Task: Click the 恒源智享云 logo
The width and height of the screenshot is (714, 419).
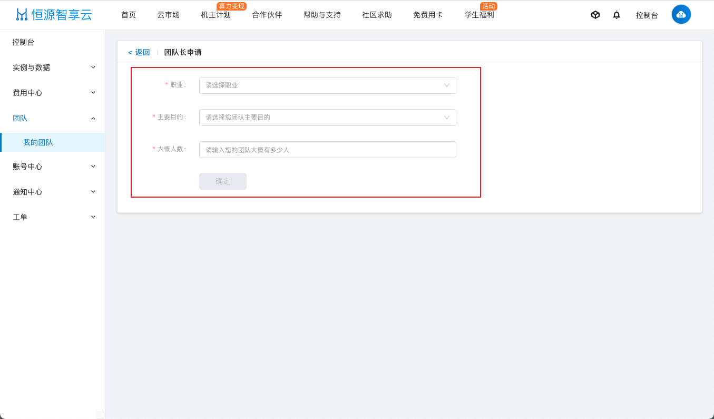Action: [54, 15]
